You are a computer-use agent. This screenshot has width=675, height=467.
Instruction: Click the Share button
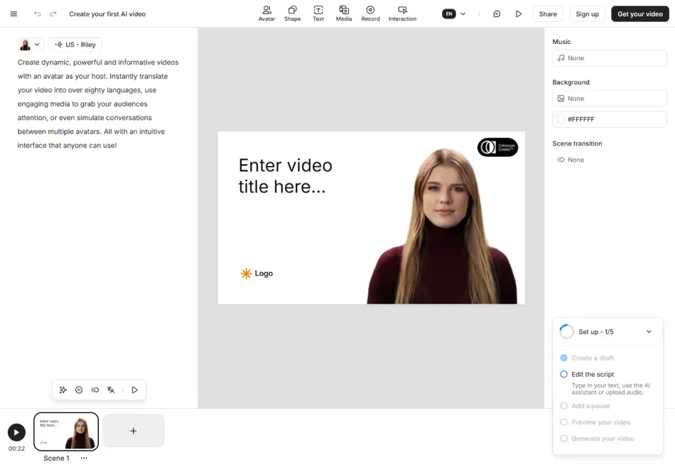click(548, 14)
